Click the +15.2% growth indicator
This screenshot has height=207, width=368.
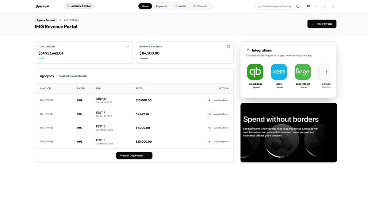pos(41,58)
